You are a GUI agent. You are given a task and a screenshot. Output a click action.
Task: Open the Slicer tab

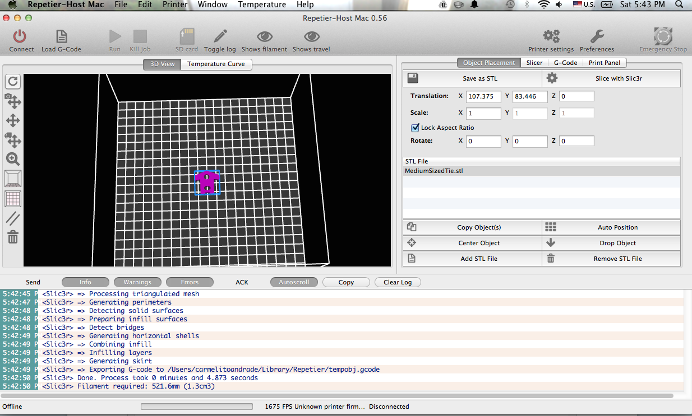(534, 63)
